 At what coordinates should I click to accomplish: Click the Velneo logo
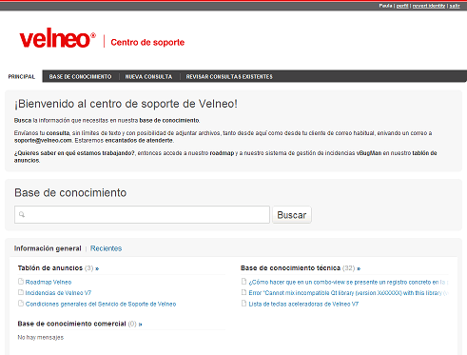click(x=58, y=38)
